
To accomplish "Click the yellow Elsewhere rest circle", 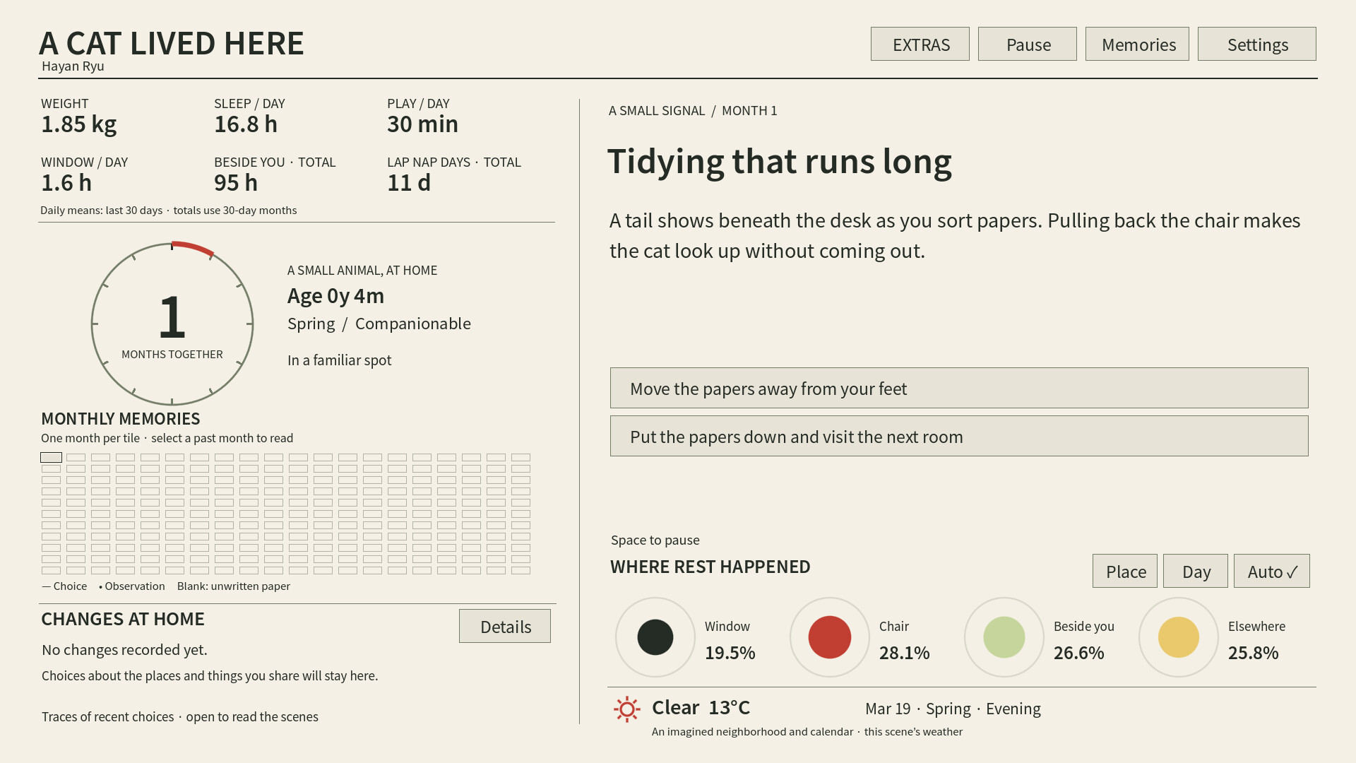I will tap(1179, 637).
